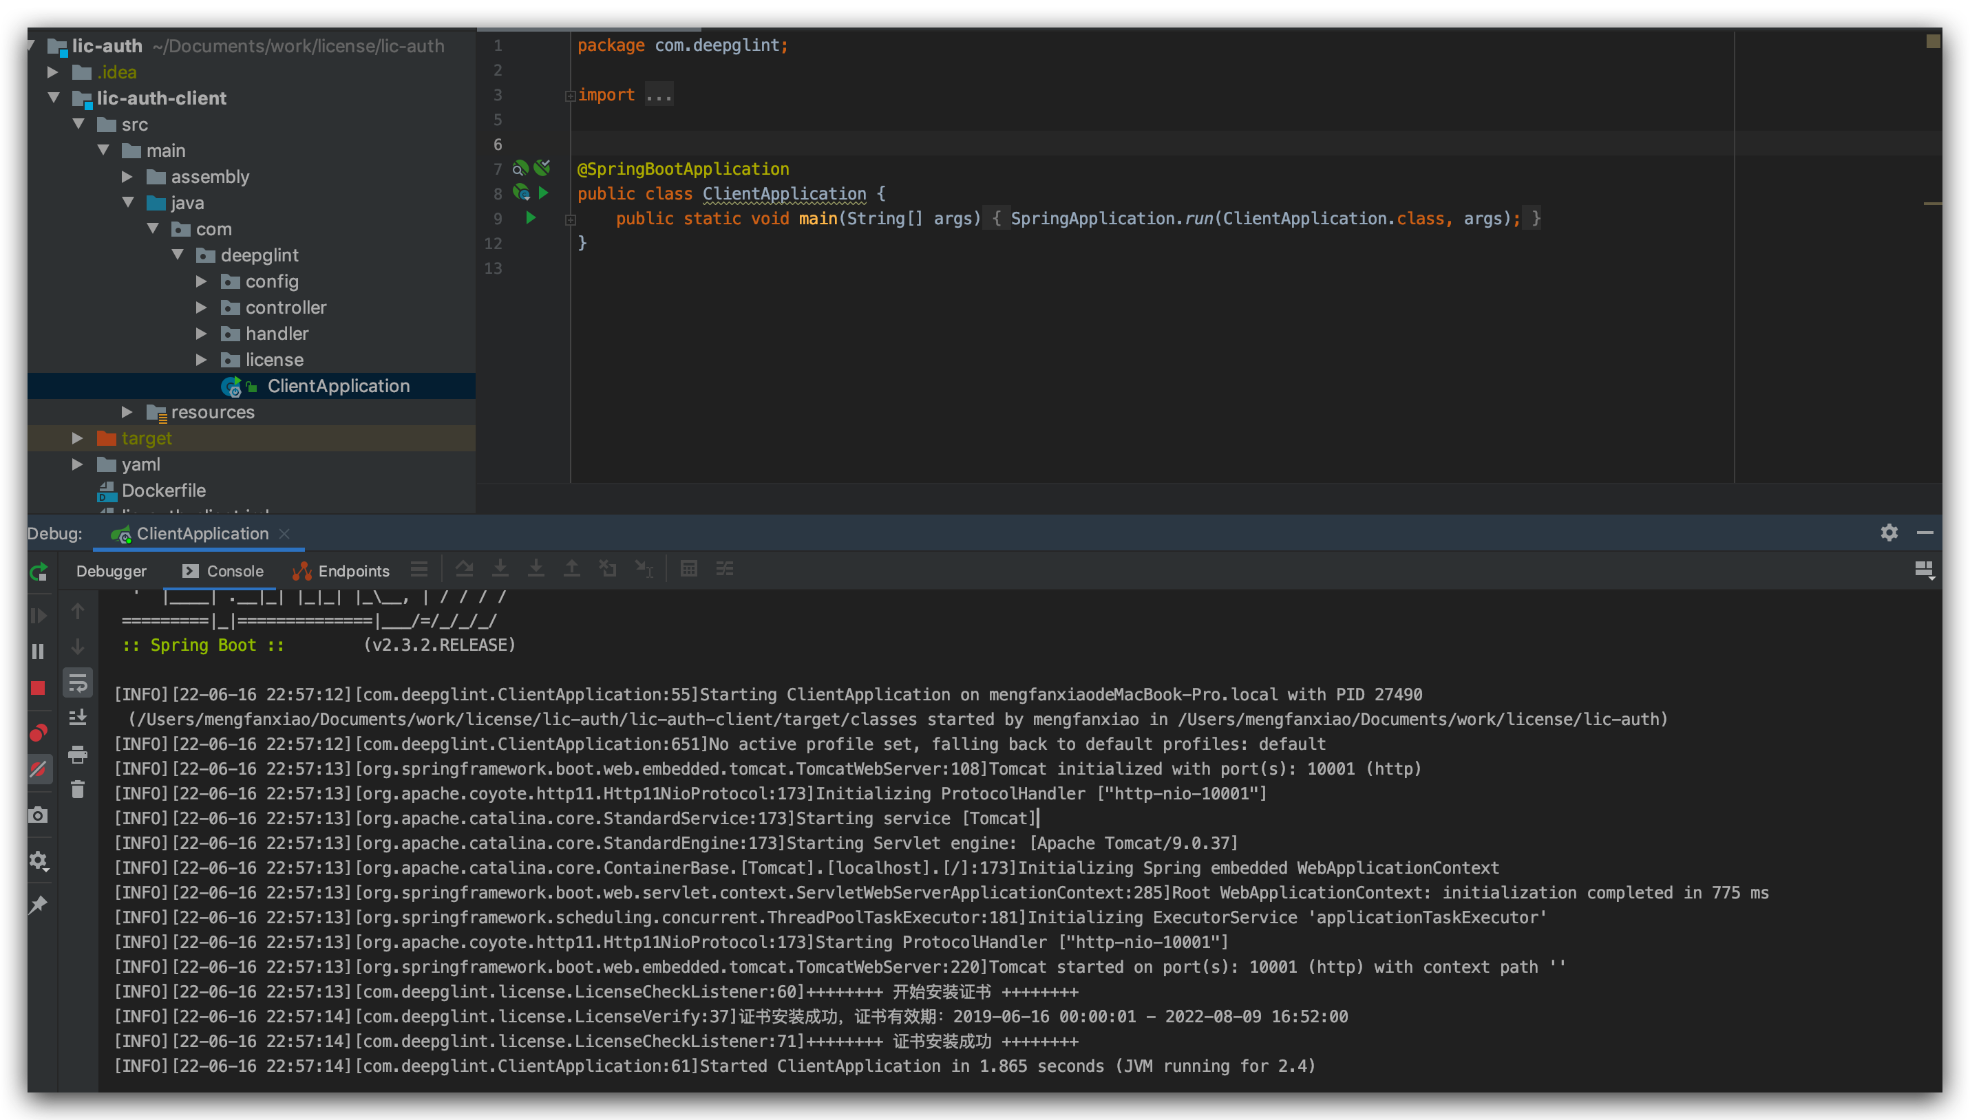Viewport: 1970px width, 1120px height.
Task: Click the Spring bean search gutter icon on line 7
Action: (520, 168)
